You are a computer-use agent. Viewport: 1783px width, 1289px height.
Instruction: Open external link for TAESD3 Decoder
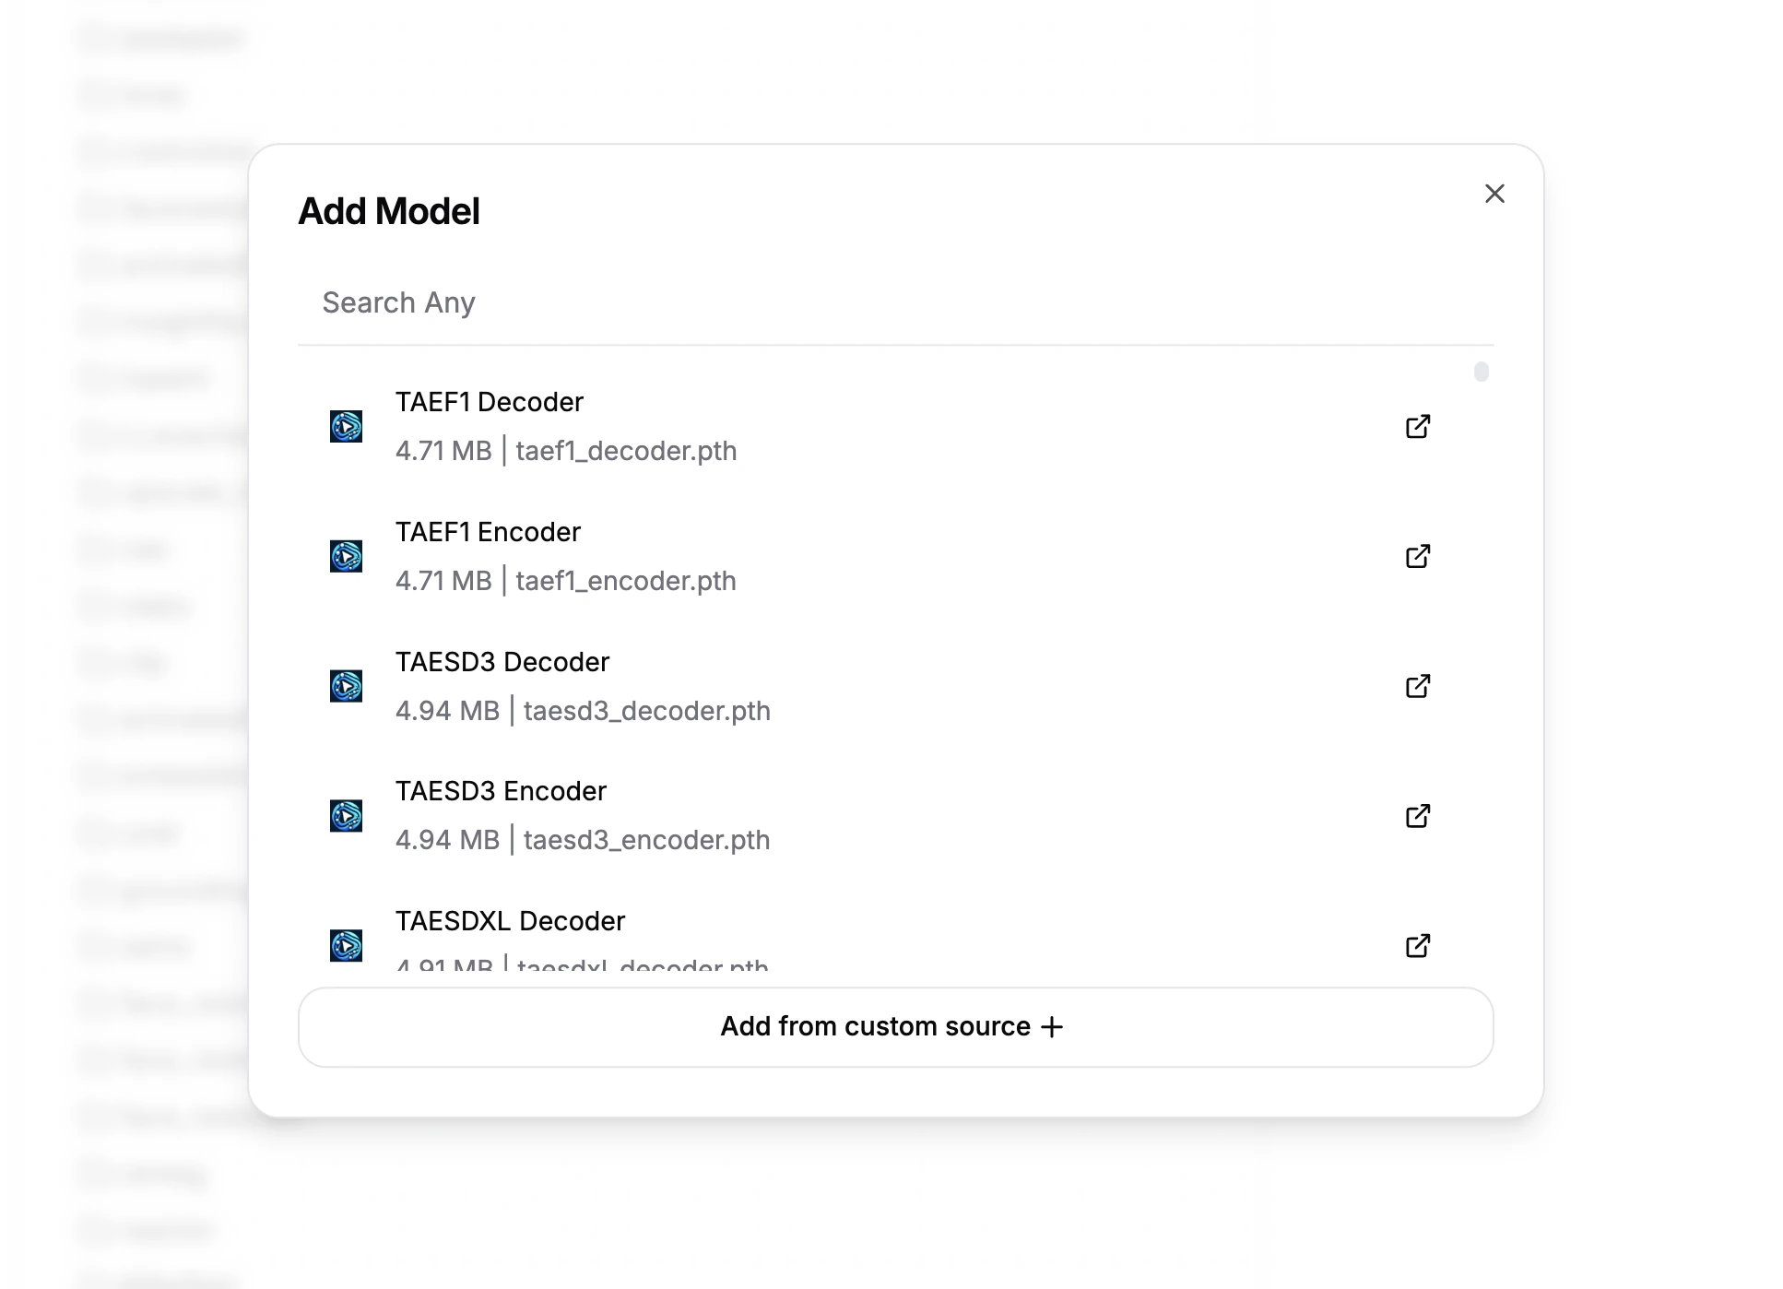click(x=1418, y=686)
